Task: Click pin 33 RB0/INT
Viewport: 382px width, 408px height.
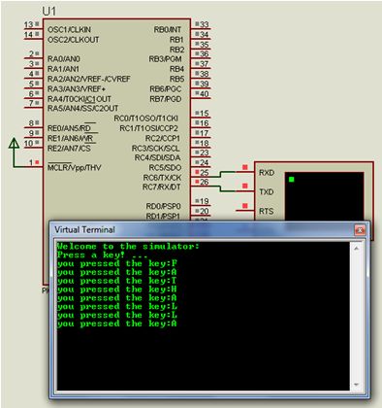Action: [x=201, y=25]
